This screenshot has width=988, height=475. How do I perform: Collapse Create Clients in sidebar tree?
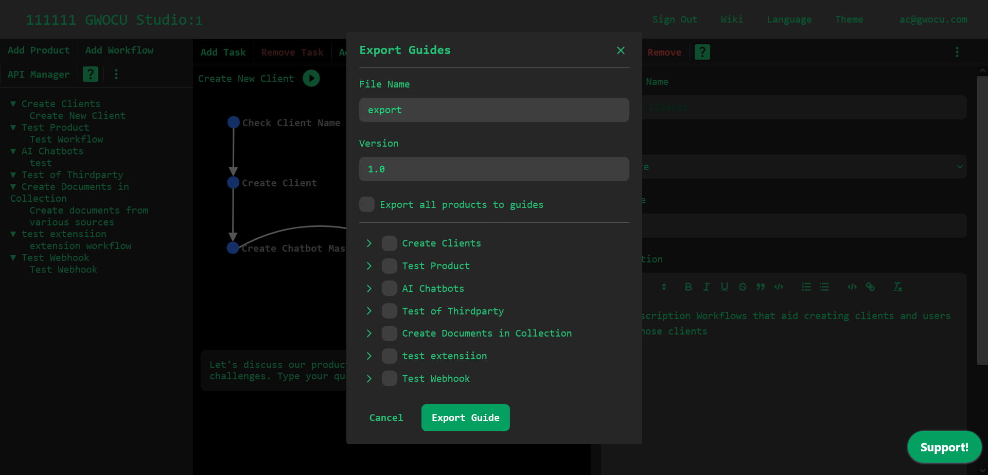pos(13,104)
